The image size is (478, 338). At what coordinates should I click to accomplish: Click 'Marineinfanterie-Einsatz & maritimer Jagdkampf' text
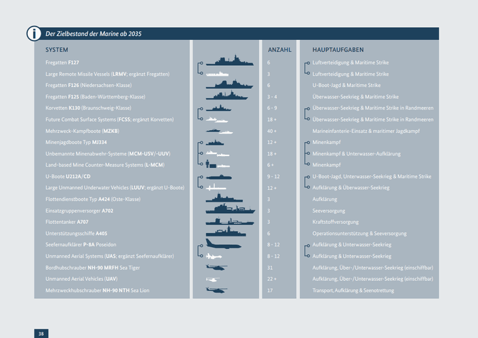coord(366,131)
